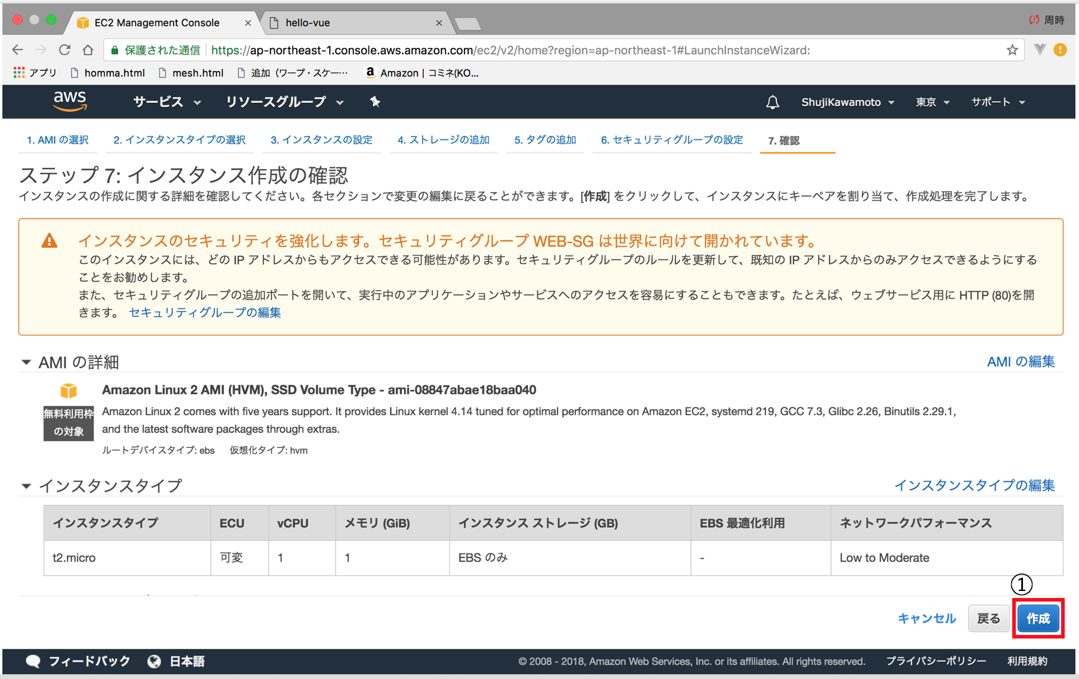
Task: Click the インスタンスタイプの編集 link
Action: pyautogui.click(x=975, y=485)
